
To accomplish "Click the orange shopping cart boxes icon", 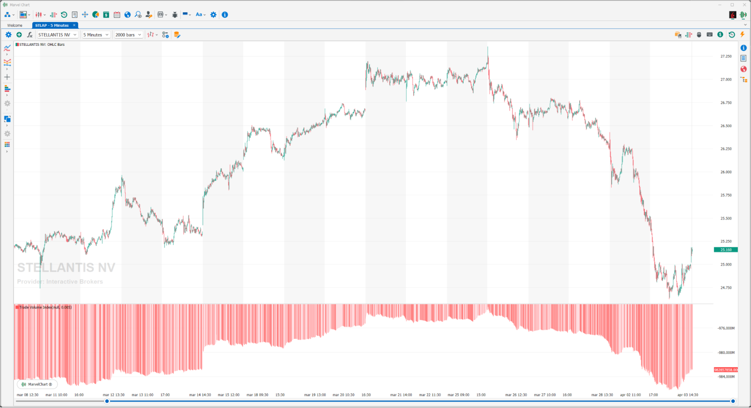I will tap(678, 35).
